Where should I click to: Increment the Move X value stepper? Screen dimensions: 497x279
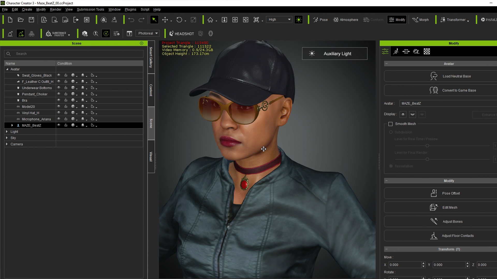423,263
